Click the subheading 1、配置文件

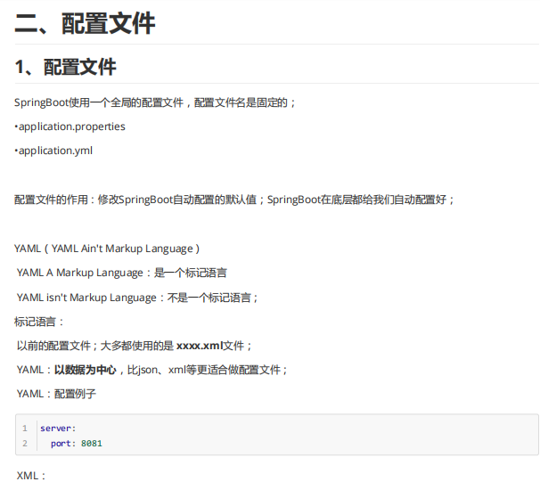65,67
